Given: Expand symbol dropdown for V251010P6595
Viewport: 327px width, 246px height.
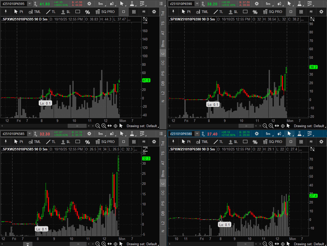Looking at the screenshot, I should [30, 4].
